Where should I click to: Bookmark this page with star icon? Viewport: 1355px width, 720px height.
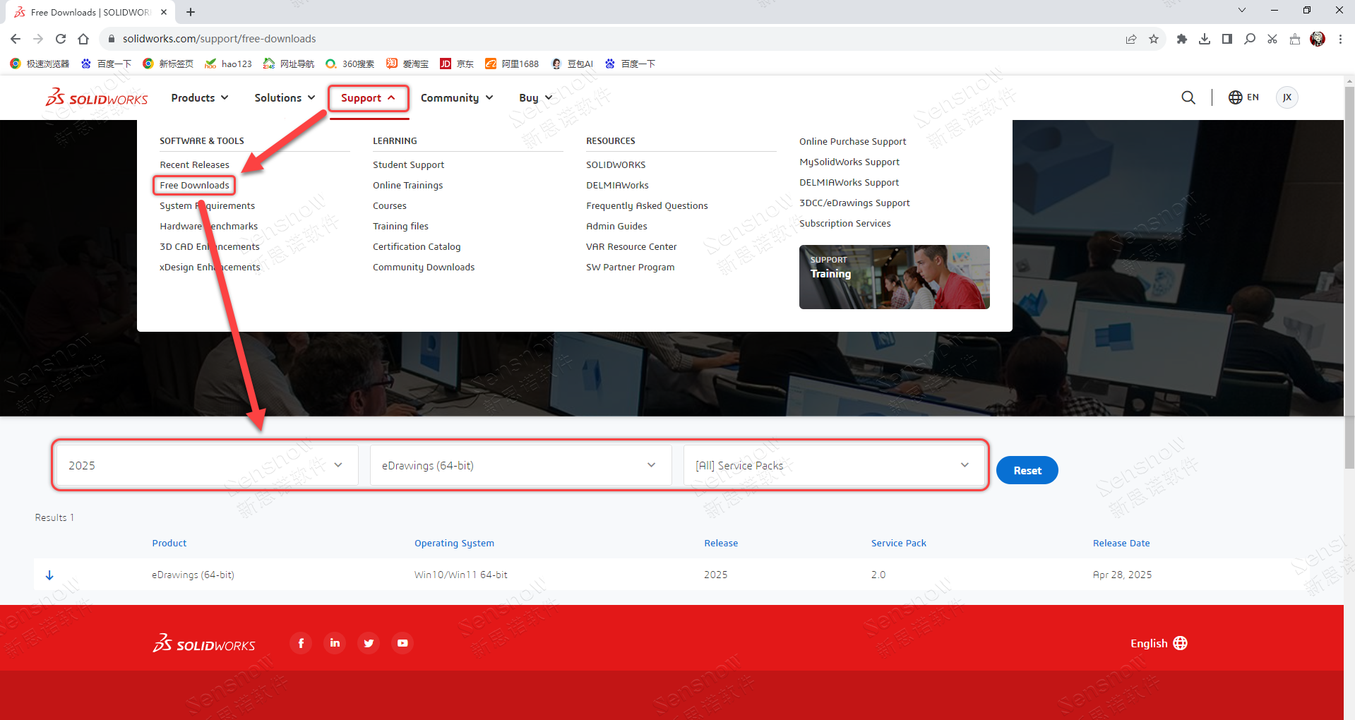coord(1154,39)
